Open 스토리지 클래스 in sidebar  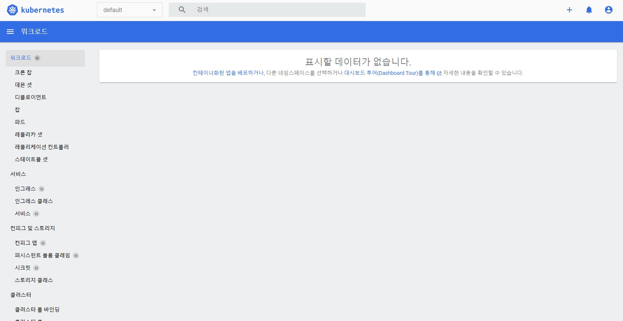(34, 280)
